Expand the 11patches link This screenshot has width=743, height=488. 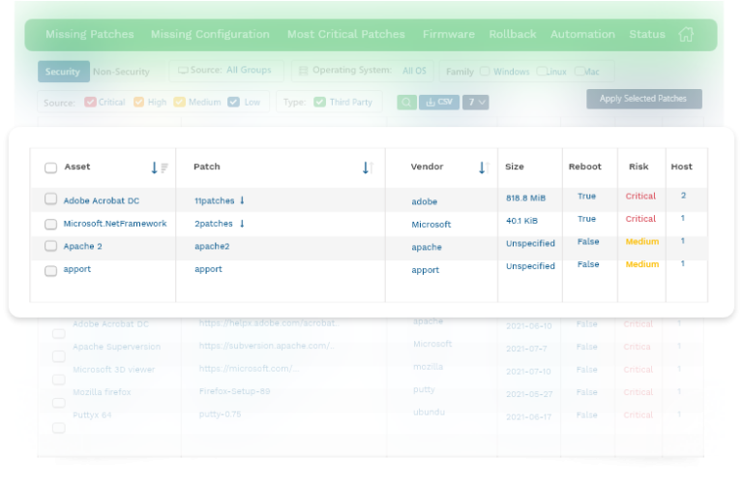click(214, 200)
